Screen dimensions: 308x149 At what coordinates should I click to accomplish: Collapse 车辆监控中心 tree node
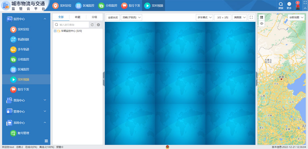click(x=55, y=31)
